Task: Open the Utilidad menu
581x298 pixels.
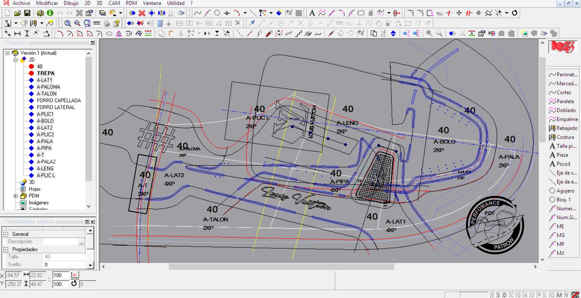Action: point(176,3)
